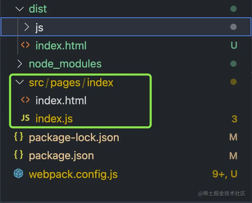Image resolution: width=252 pixels, height=203 pixels.
Task: Open index.html inside dist folder
Action: (x=61, y=46)
